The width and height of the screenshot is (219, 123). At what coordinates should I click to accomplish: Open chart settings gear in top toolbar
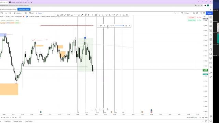[x=197, y=13]
